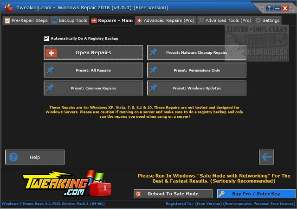Click the blue question mark icon on Help
Viewport: 297px width, 209px height.
[x=13, y=157]
